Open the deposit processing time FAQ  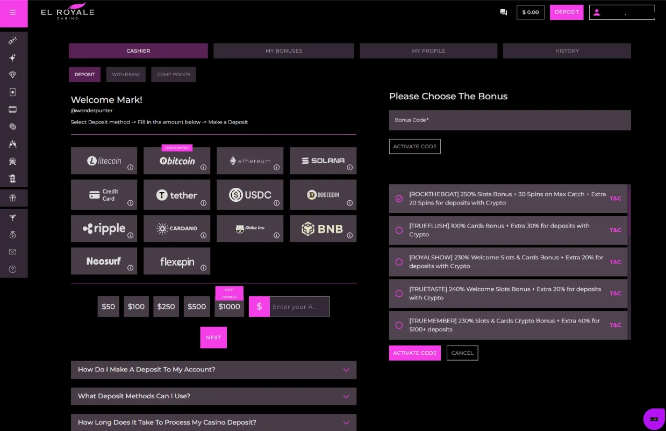pyautogui.click(x=213, y=422)
